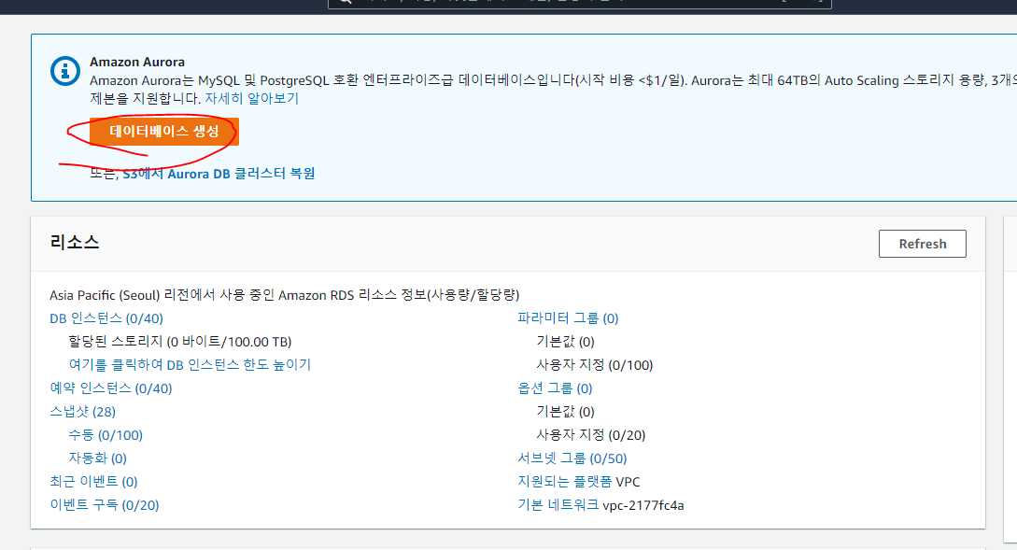
Task: Click 사용자 지정 (0/100) text under 파라미터 그룹
Action: point(595,365)
